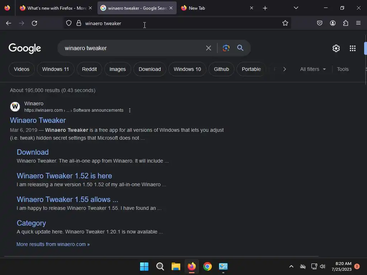View more results from winaero.com
Screen dimensions: 367x275
(53, 244)
